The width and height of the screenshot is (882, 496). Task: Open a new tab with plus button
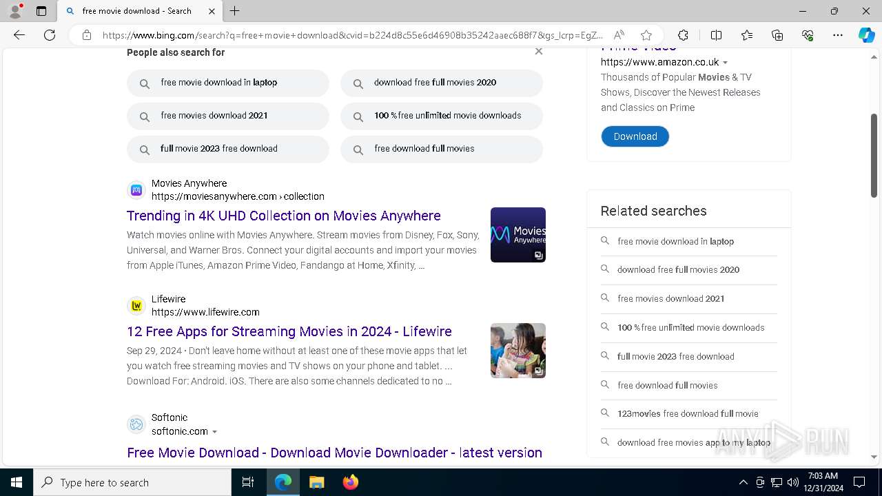235,11
